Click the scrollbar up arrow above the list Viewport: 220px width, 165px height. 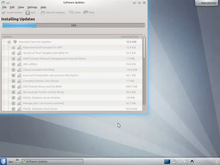144,36
